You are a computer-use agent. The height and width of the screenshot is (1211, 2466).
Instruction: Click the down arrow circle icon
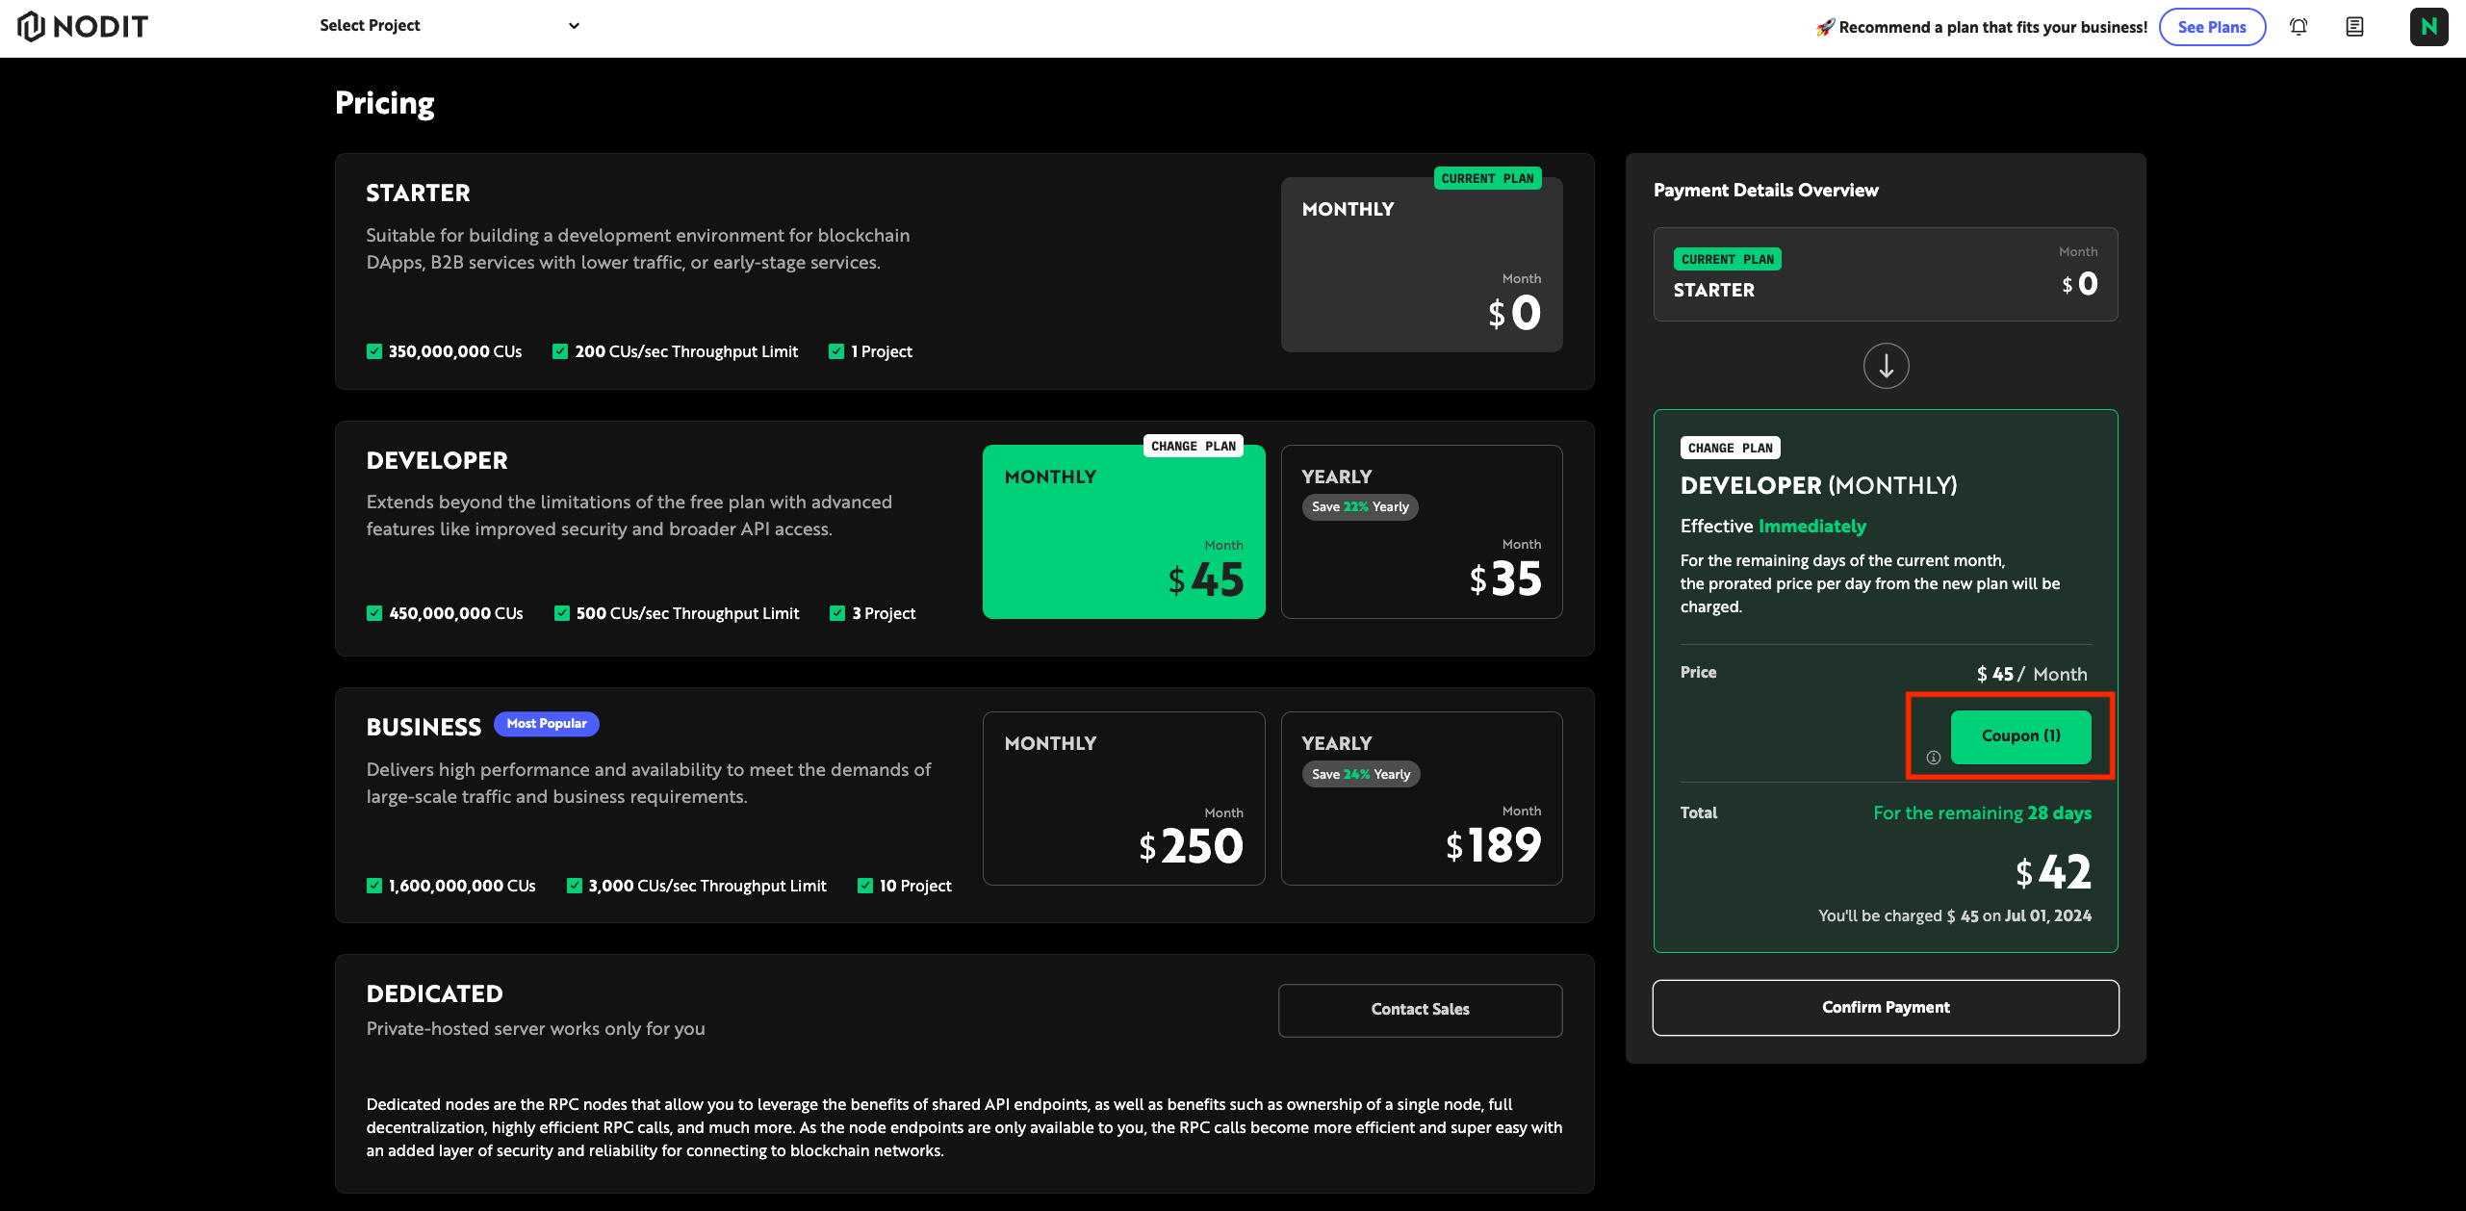click(1886, 366)
